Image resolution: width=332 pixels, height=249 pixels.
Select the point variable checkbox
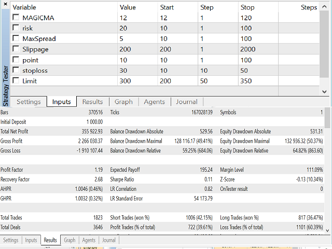point(16,60)
